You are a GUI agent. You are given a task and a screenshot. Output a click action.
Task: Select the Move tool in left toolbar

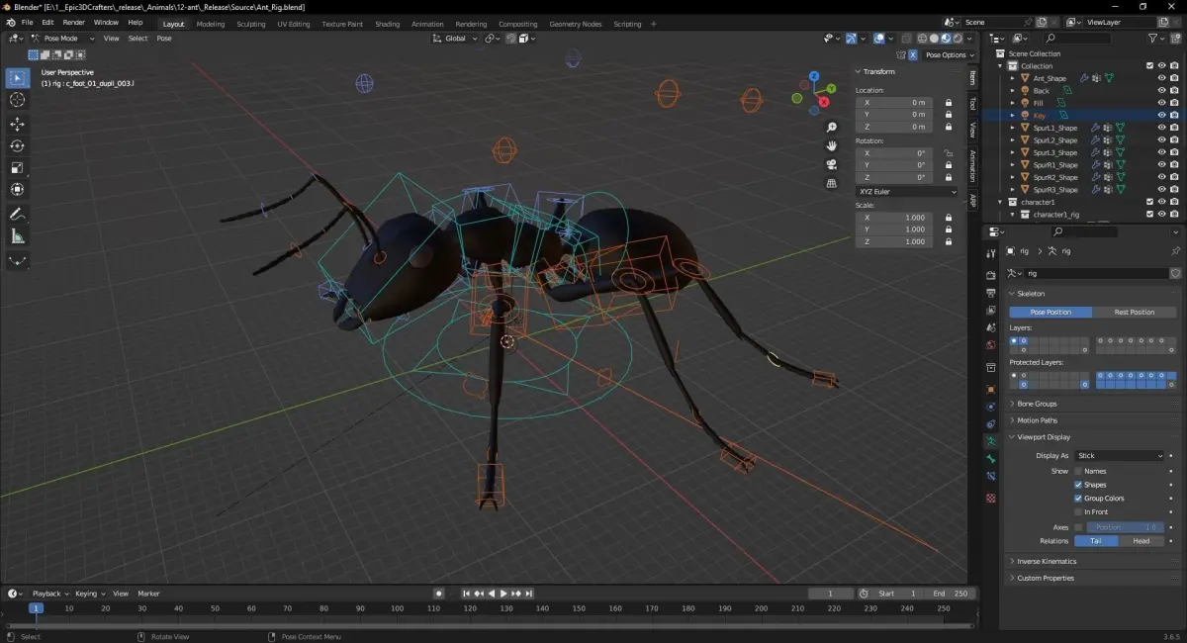17,124
